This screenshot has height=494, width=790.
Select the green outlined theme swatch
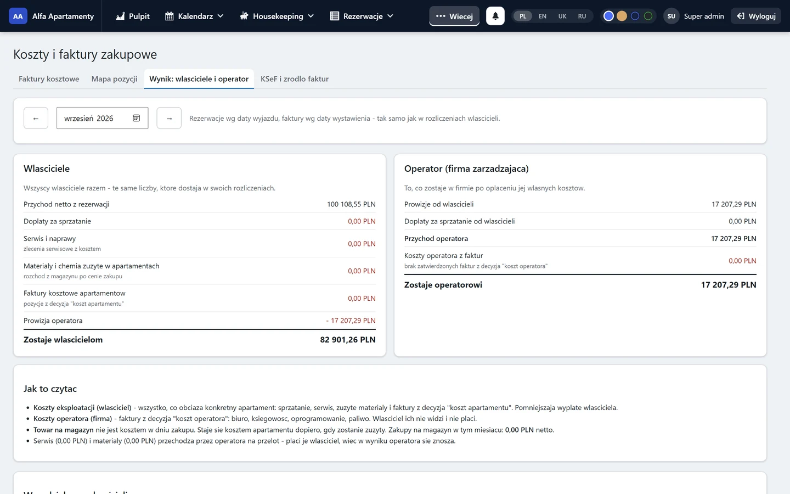point(648,16)
